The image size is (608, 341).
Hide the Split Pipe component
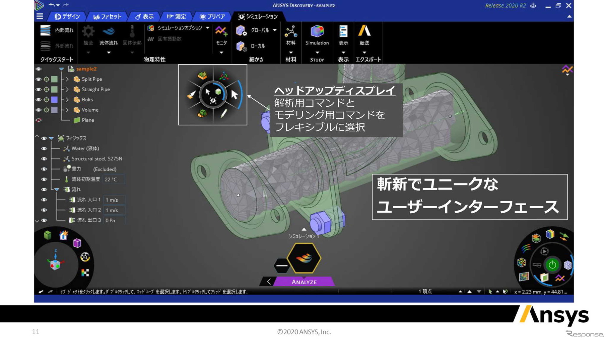[39, 79]
